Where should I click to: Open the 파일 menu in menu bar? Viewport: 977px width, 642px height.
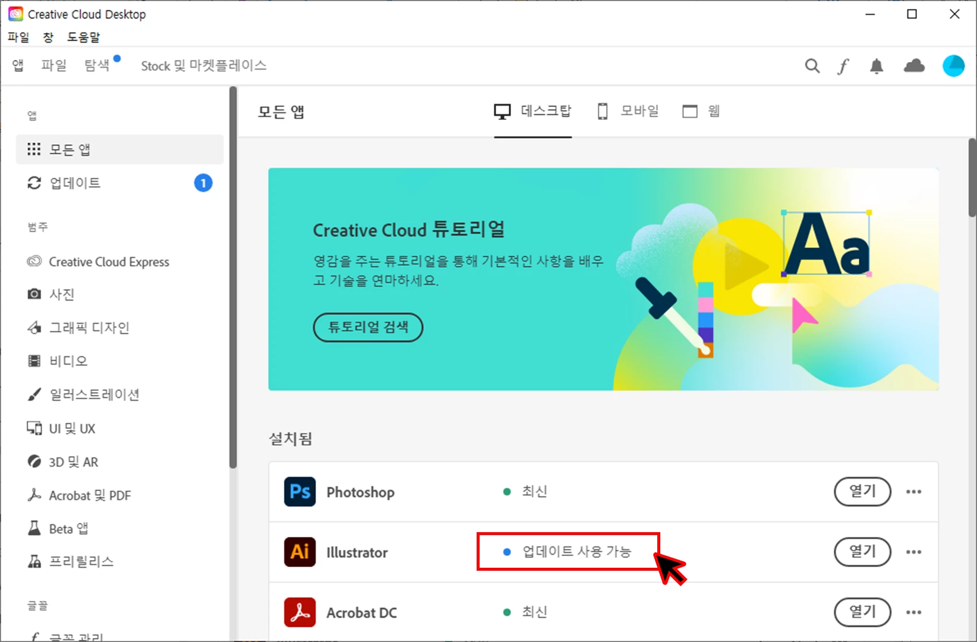18,37
